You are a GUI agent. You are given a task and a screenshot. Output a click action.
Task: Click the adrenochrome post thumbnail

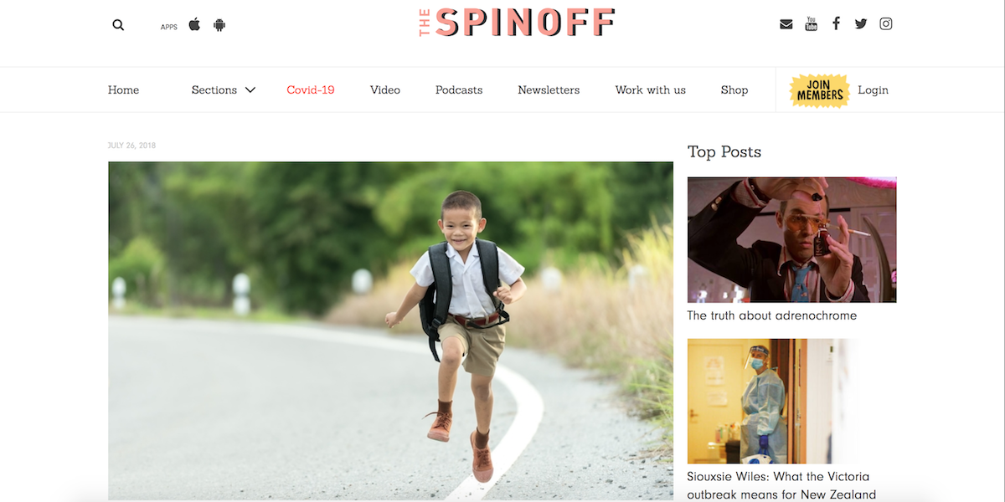[792, 239]
